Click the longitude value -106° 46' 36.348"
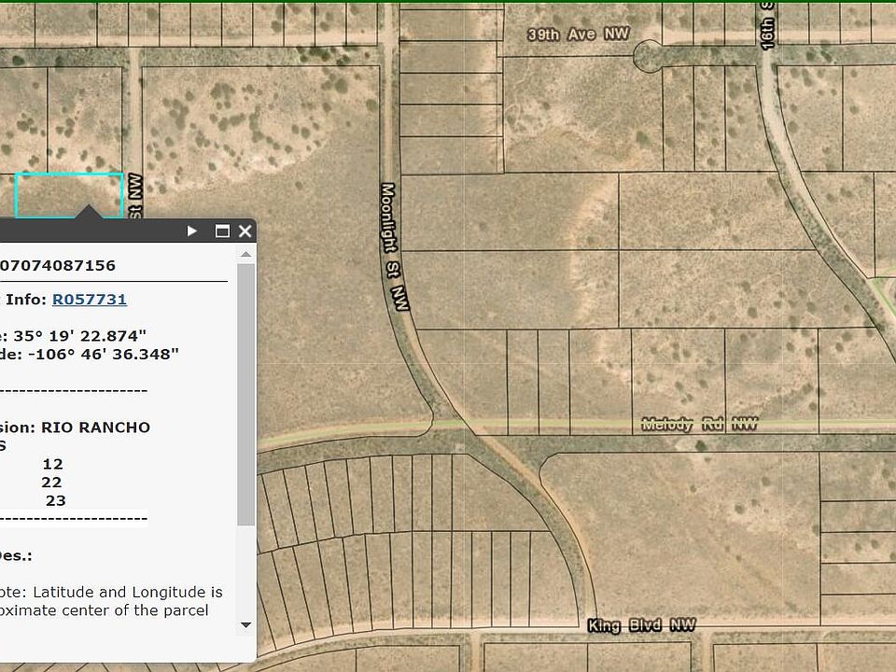 (x=91, y=354)
